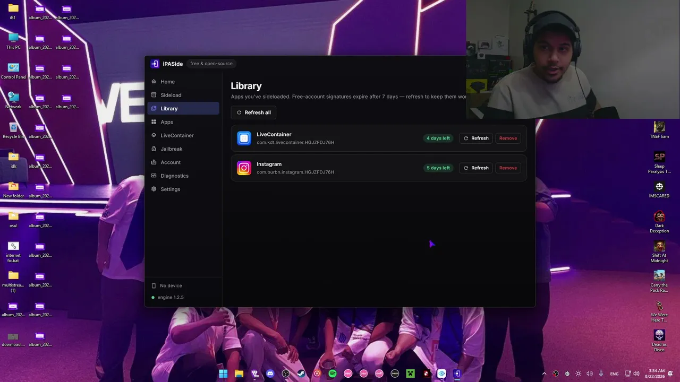680x382 pixels.
Task: Click the LiveContainer app icon in Library
Action: (244, 138)
